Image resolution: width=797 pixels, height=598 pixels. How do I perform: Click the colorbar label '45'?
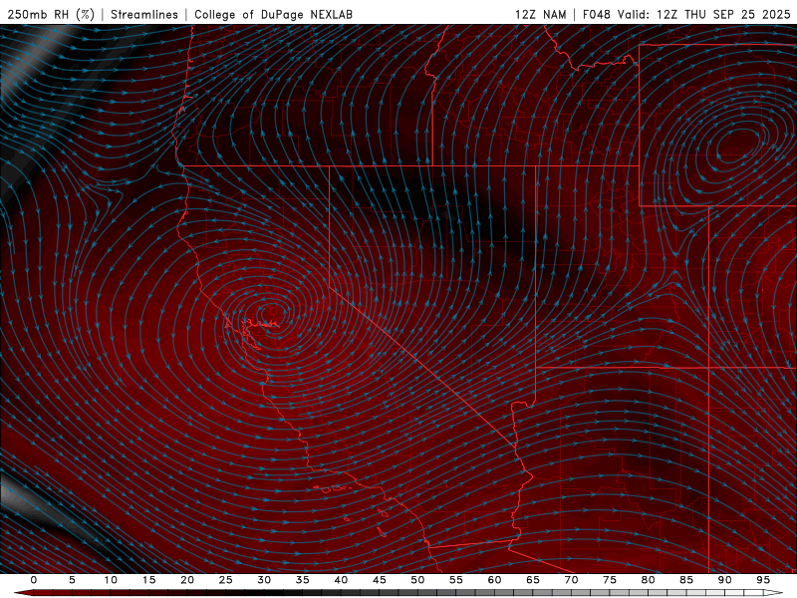pos(380,580)
